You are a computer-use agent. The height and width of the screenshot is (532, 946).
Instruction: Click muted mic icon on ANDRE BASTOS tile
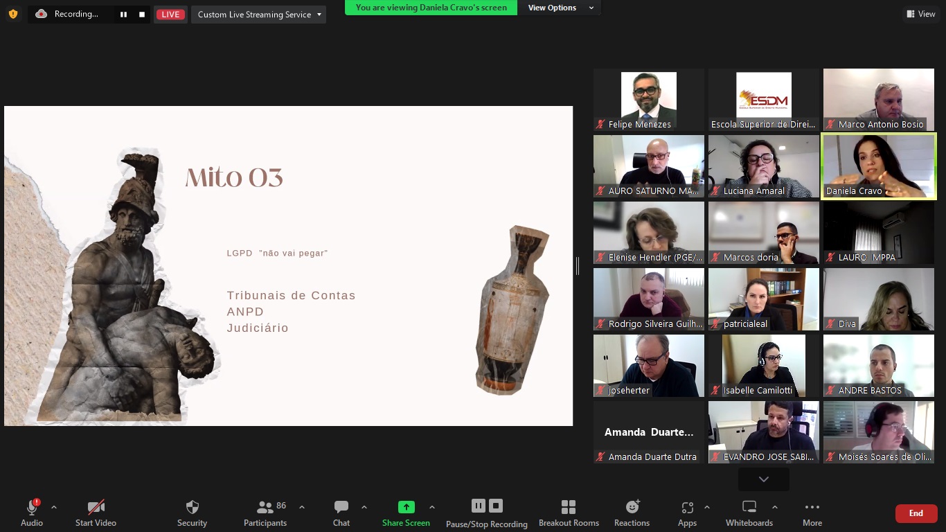pyautogui.click(x=830, y=391)
